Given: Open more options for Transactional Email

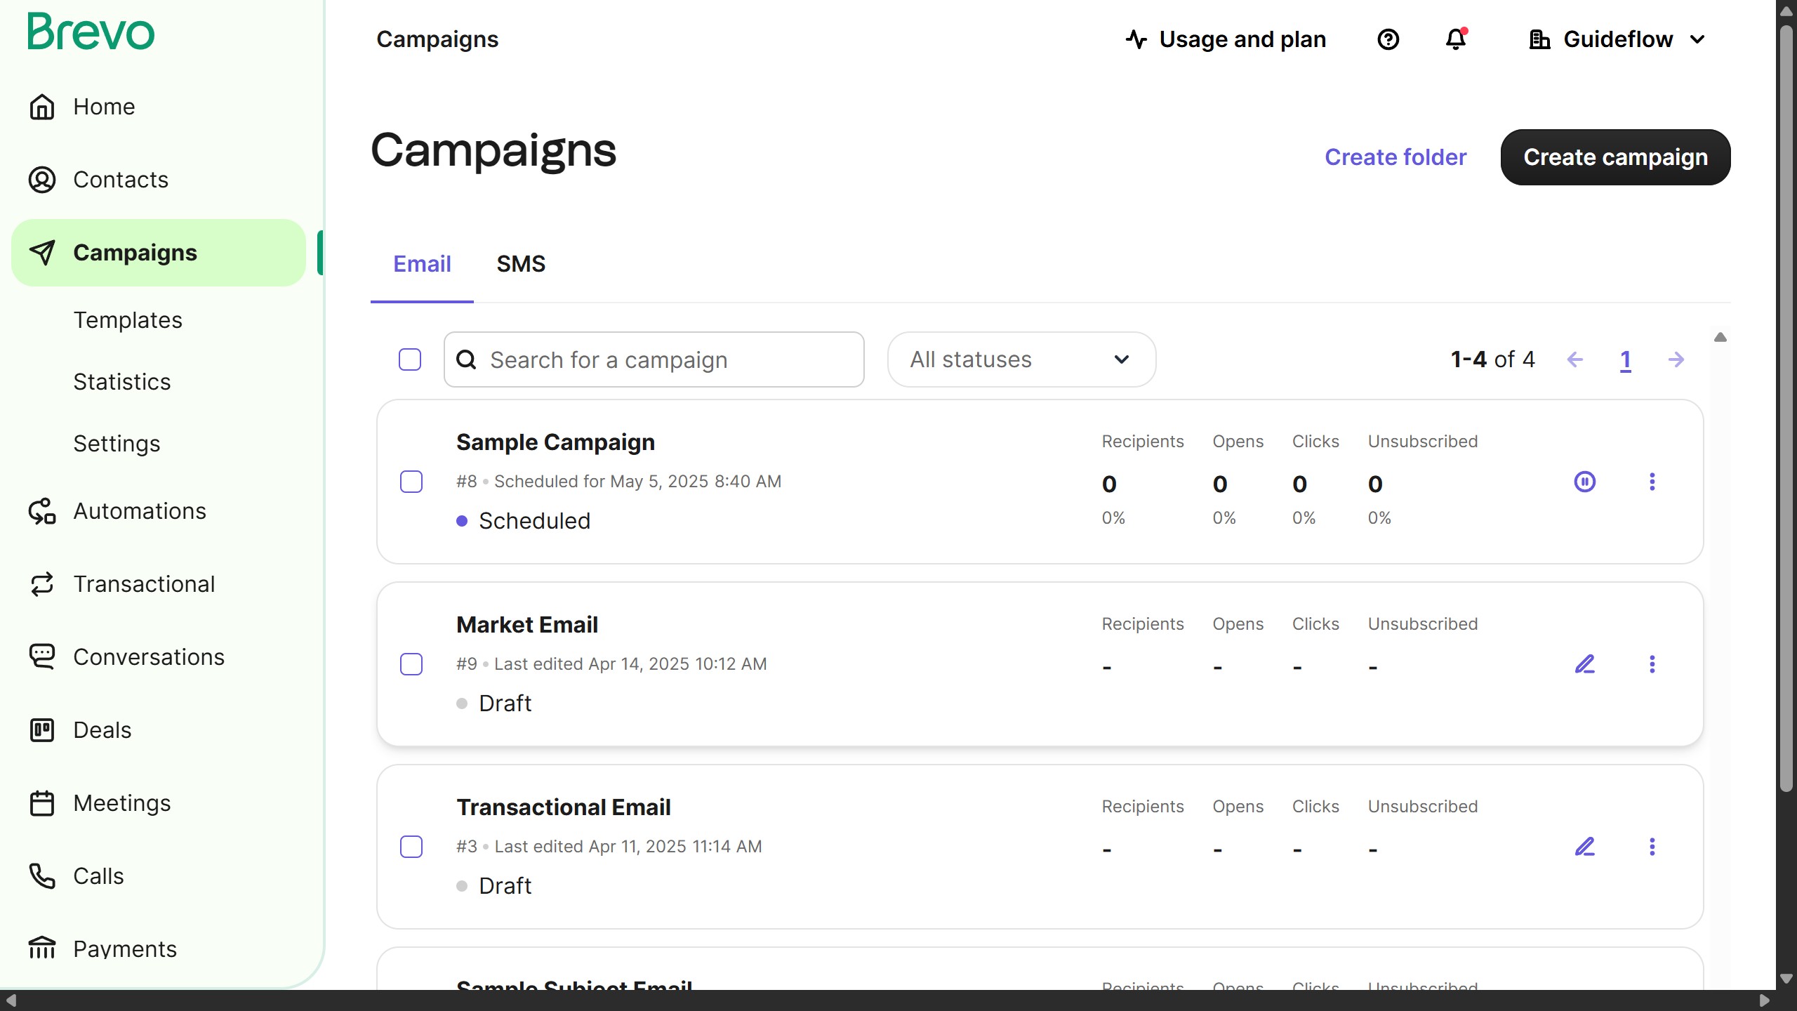Looking at the screenshot, I should (x=1652, y=847).
